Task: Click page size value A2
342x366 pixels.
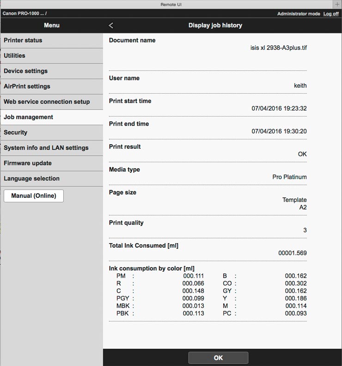Action: coord(303,207)
